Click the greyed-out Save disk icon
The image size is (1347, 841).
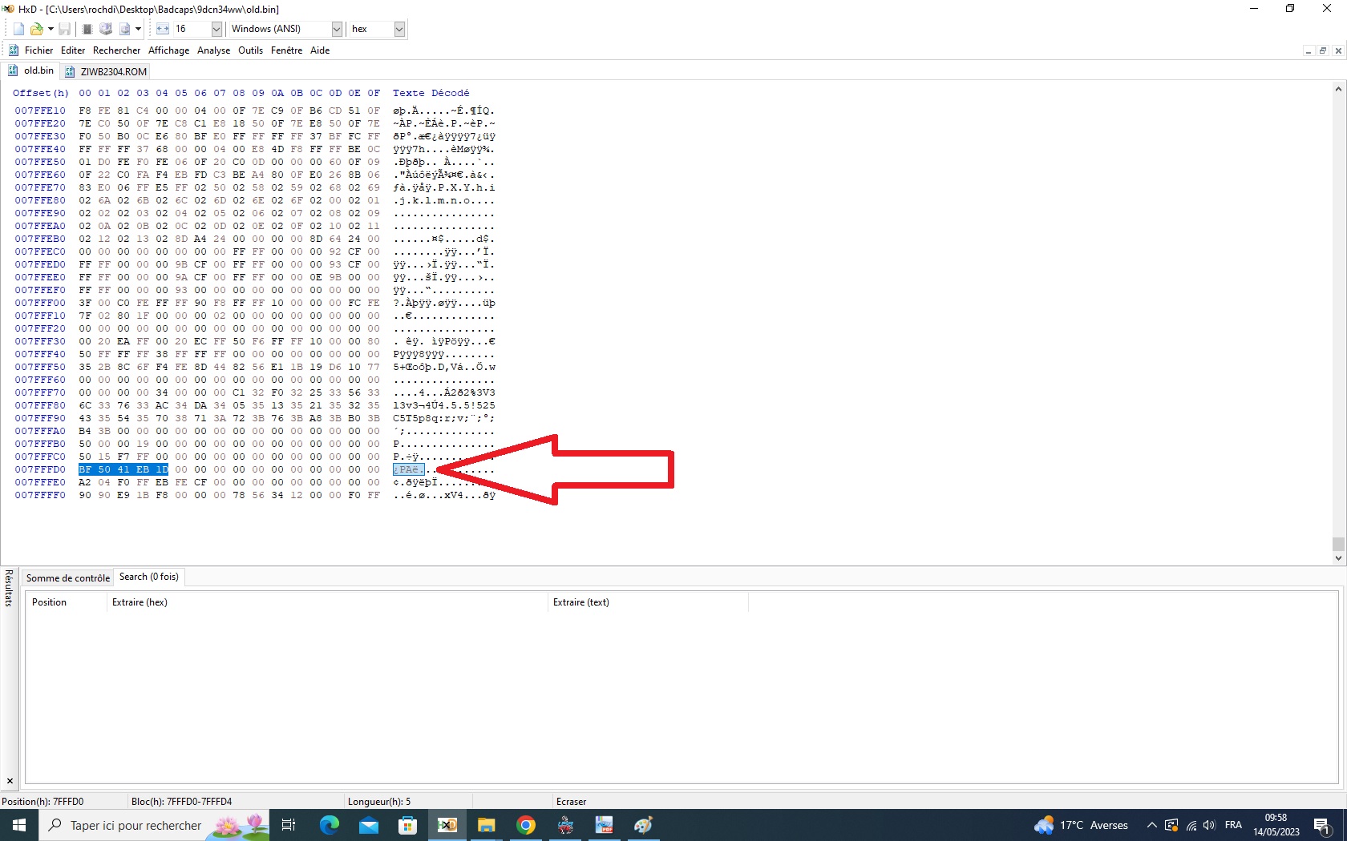(x=65, y=29)
